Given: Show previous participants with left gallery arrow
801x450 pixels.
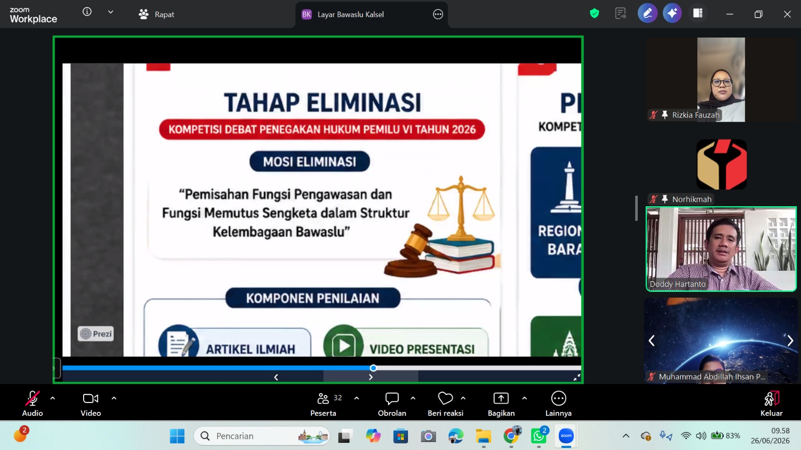Looking at the screenshot, I should (x=651, y=341).
